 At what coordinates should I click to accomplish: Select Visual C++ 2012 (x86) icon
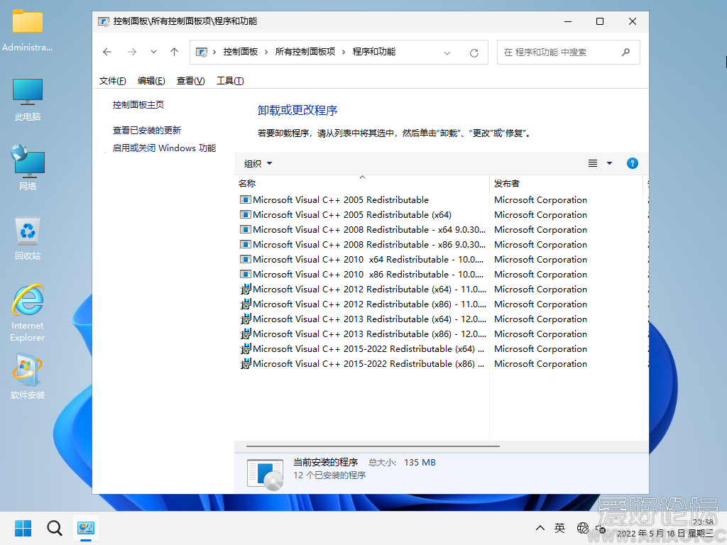[x=245, y=304]
